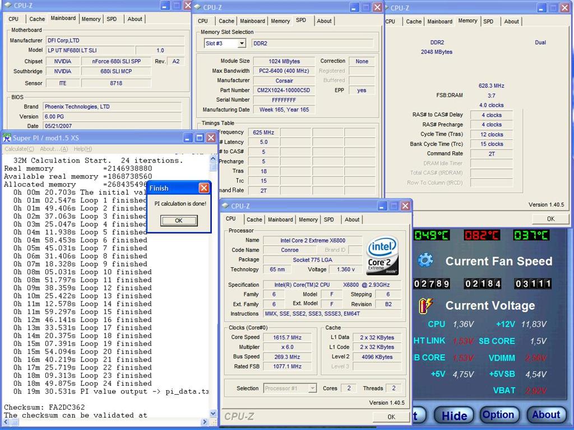
Task: Click the Max Bandwidth value PC2-6400 (400 MHz)
Action: (x=284, y=71)
